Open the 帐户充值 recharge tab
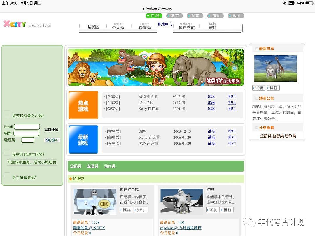Screen dimensions: 315x236 click(x=186, y=26)
